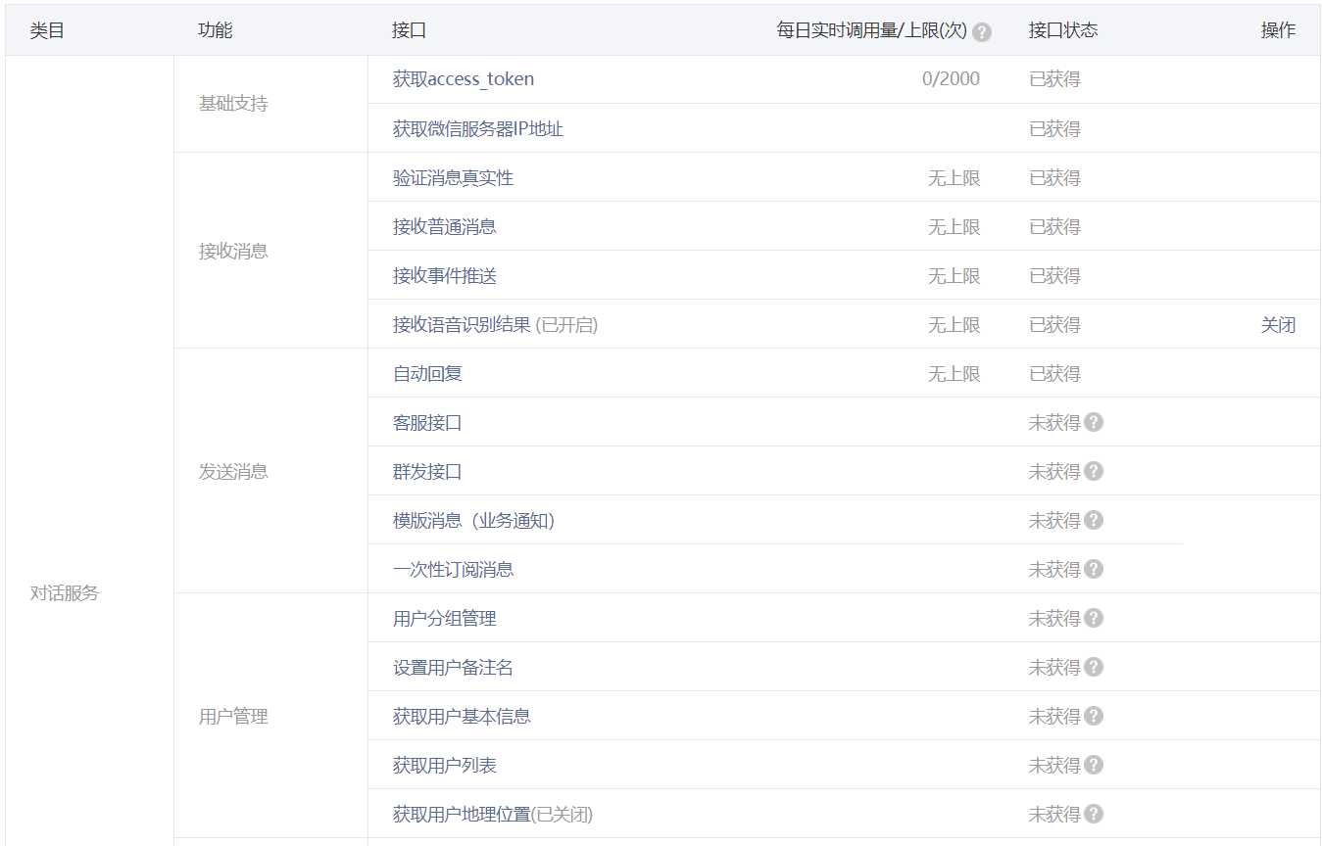Disable 接收语音识别结果 via the 关闭 link
This screenshot has width=1322, height=846.
tap(1280, 324)
